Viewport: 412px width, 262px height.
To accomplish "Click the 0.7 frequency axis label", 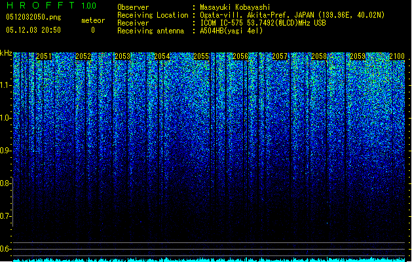I will point(6,216).
